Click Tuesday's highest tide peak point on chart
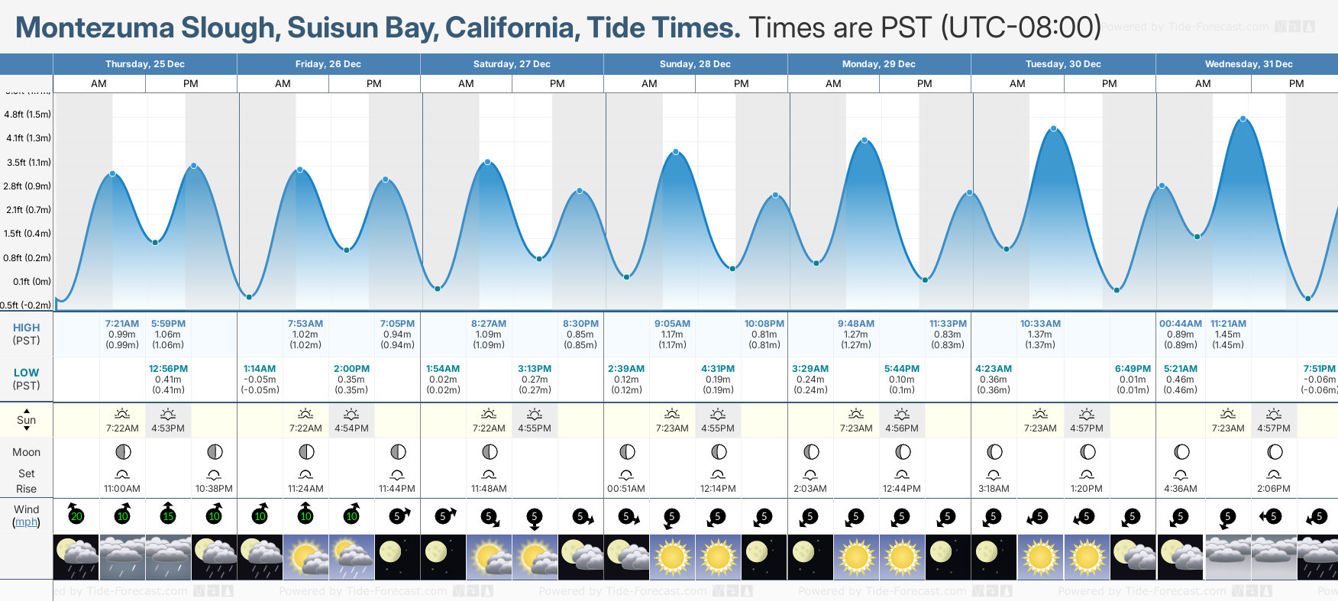 tap(1054, 129)
